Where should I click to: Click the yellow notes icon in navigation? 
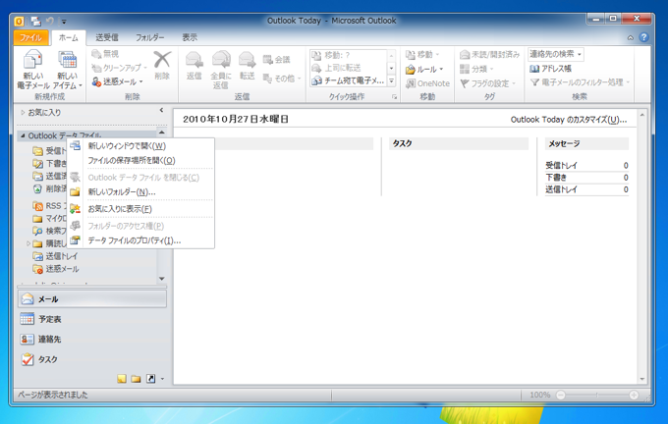(x=122, y=379)
